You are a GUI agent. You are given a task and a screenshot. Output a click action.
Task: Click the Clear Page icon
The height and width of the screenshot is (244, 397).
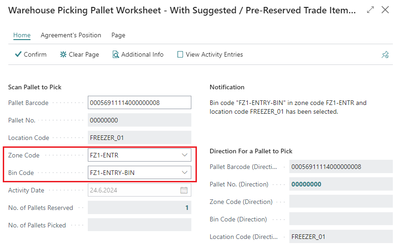click(x=63, y=54)
